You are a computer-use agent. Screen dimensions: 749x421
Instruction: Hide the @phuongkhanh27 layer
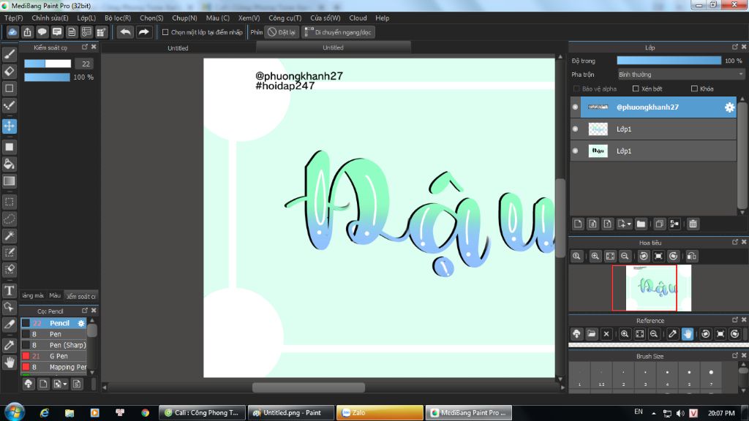tap(575, 107)
